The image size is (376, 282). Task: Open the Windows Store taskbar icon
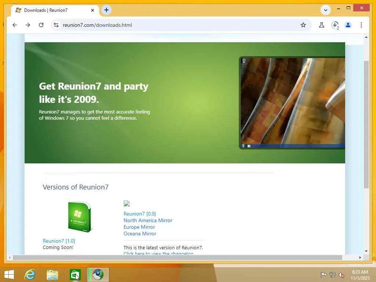pos(75,275)
